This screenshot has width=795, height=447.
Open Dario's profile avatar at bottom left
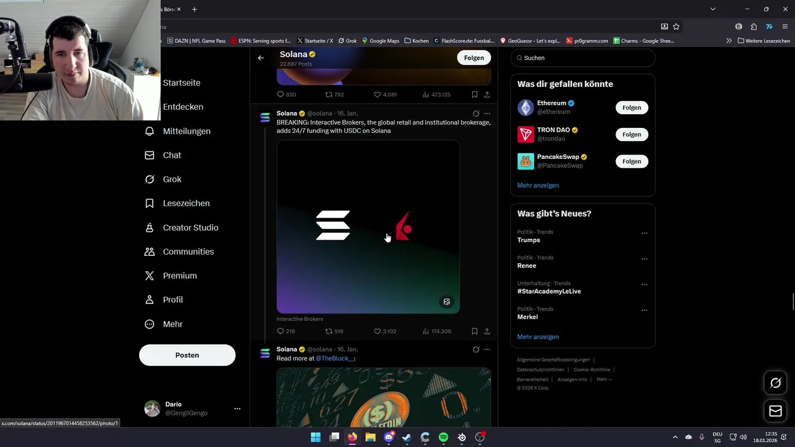tap(152, 409)
